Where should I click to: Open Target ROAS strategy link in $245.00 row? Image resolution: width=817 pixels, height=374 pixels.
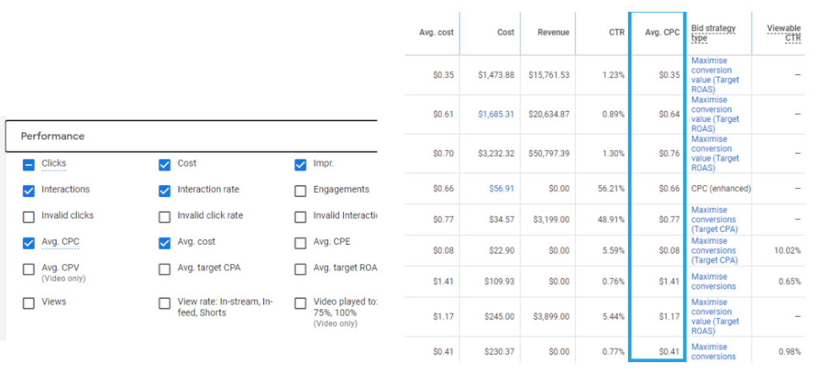click(715, 317)
